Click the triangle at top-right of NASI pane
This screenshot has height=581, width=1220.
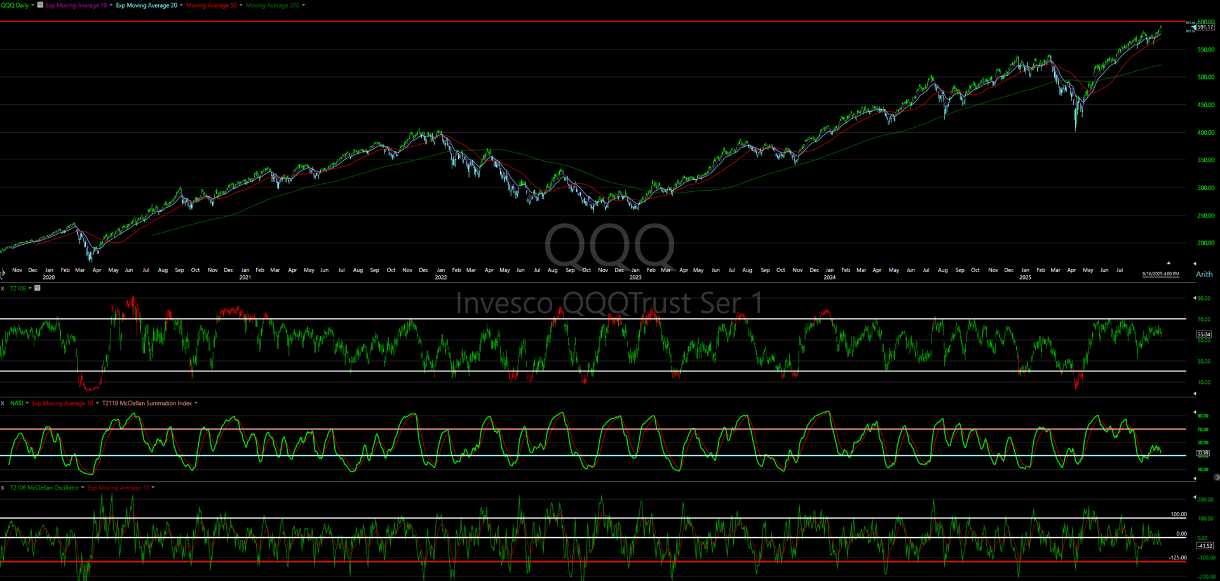(1195, 413)
